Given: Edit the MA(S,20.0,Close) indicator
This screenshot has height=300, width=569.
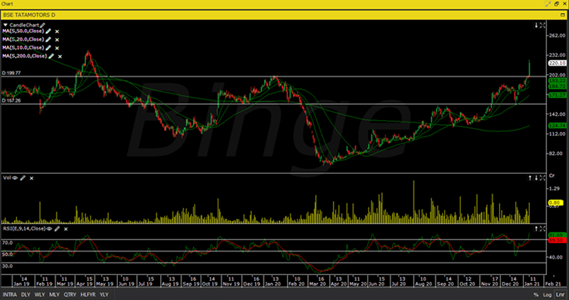Looking at the screenshot, I should pos(48,39).
